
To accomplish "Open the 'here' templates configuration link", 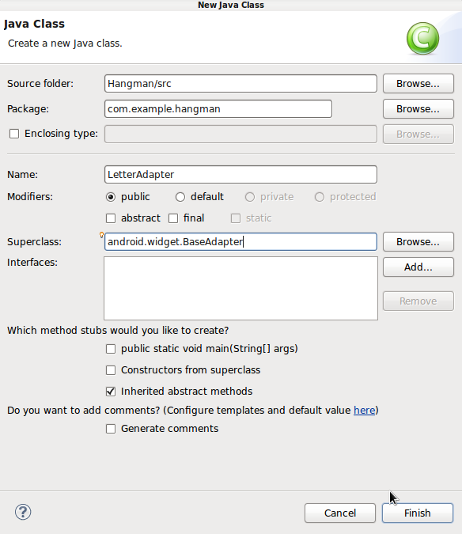I will coord(364,411).
